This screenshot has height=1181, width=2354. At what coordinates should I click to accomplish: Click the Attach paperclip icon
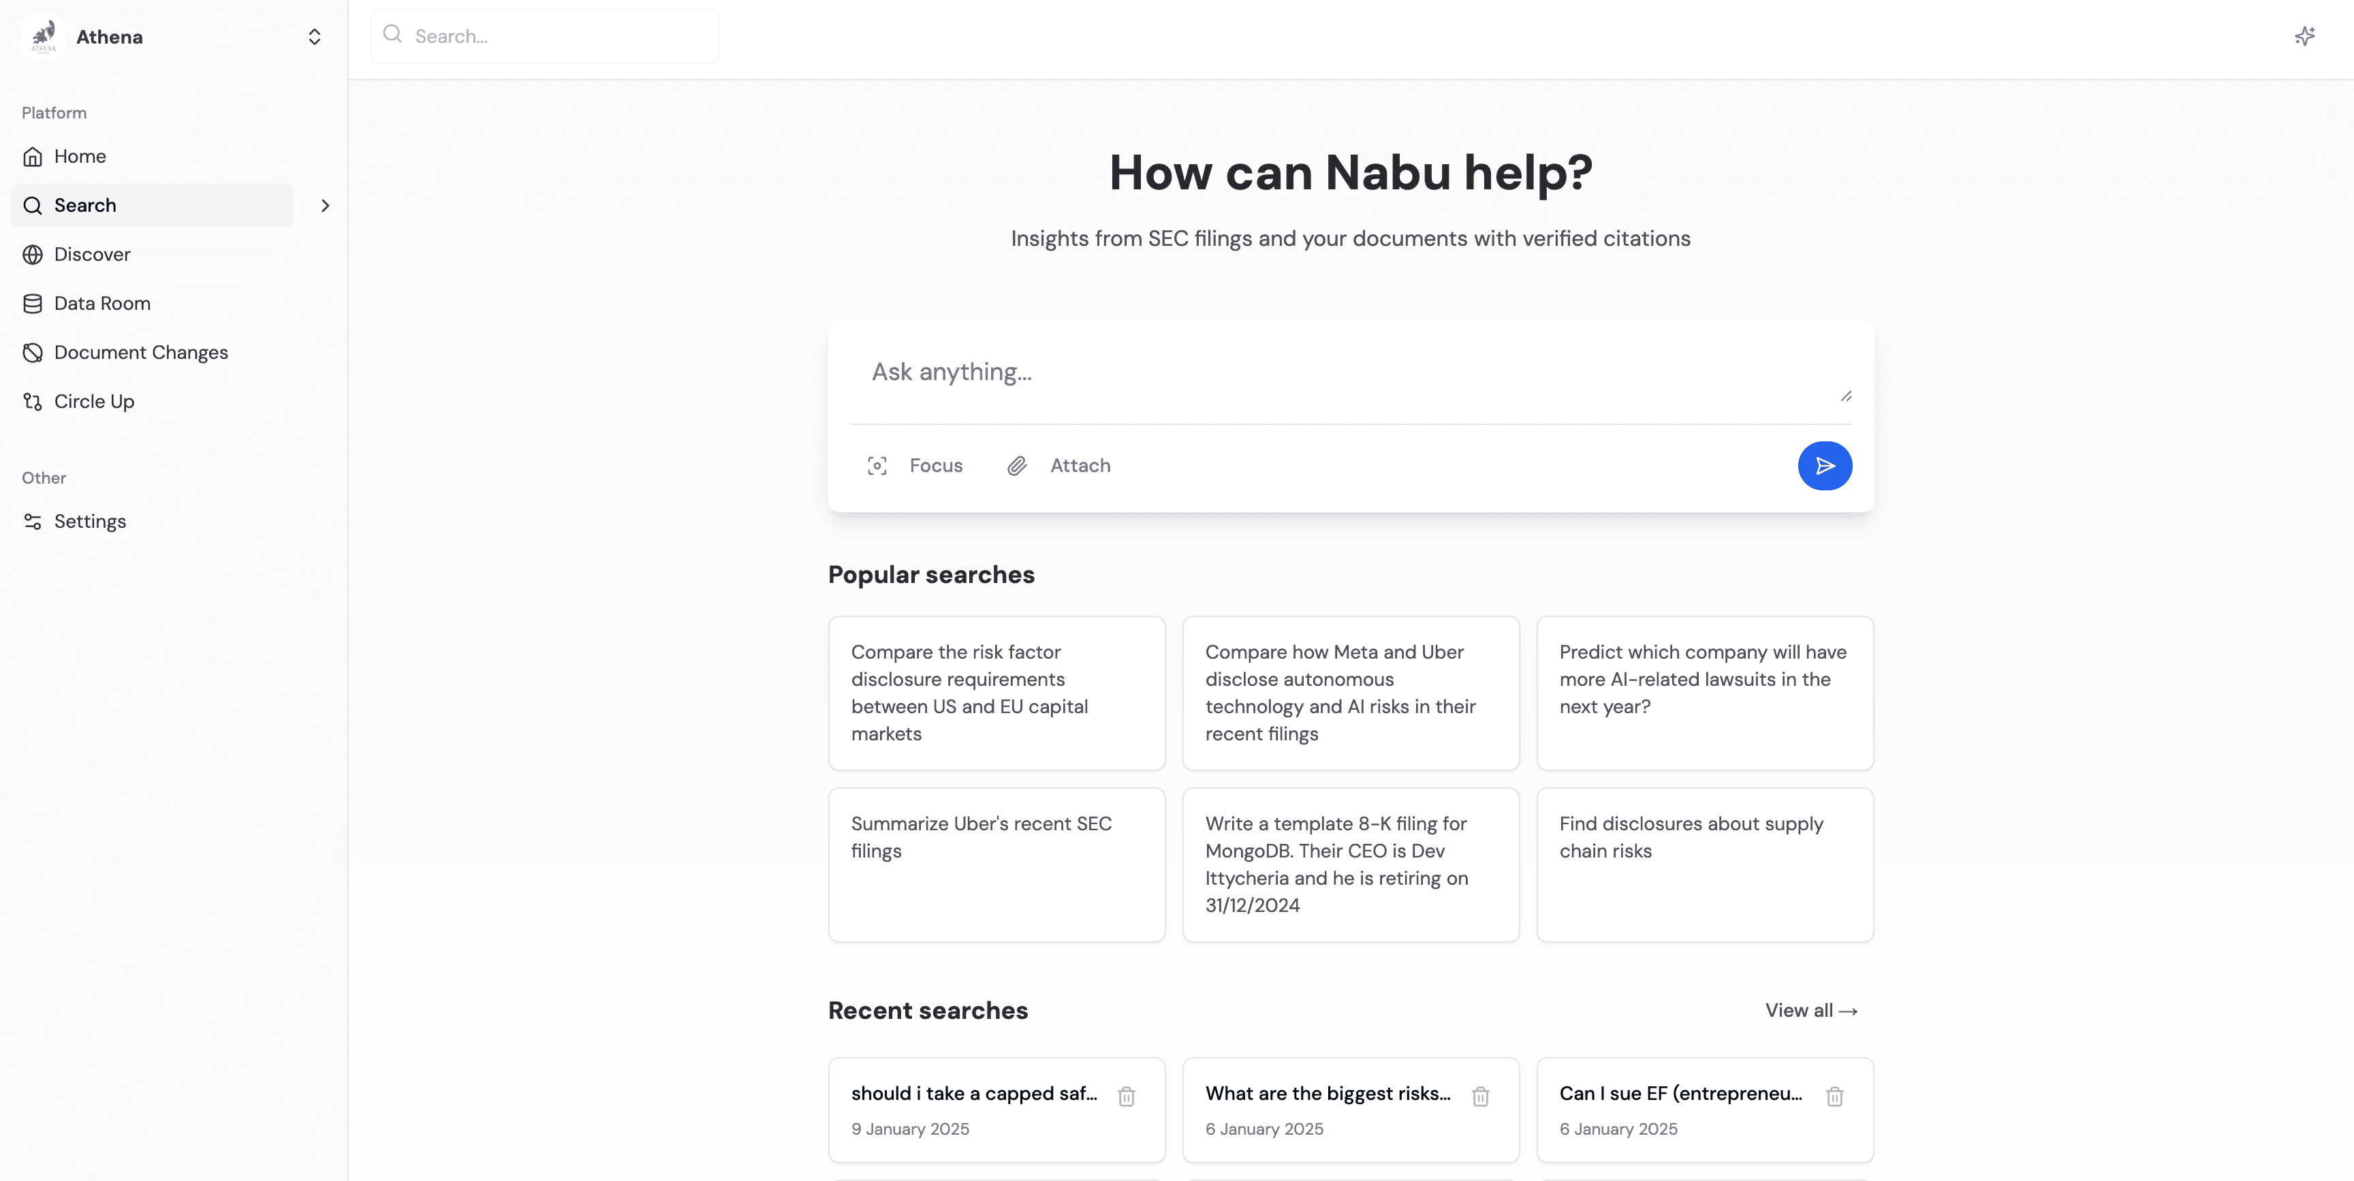pos(1017,466)
